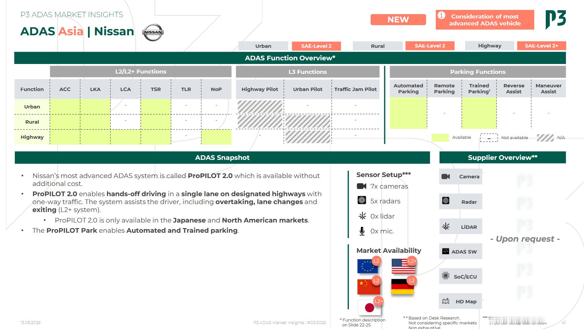Click the radar icon next to 5x radars
This screenshot has height=329, width=584.
click(x=362, y=200)
